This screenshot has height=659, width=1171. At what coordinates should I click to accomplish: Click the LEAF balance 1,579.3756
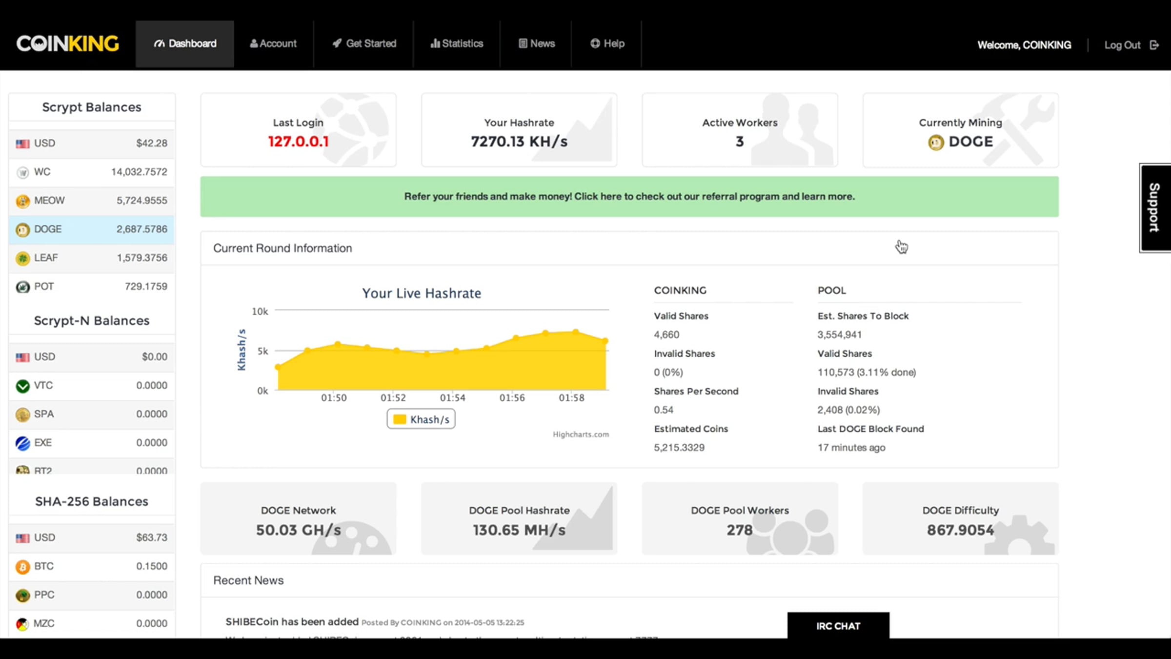pyautogui.click(x=141, y=258)
